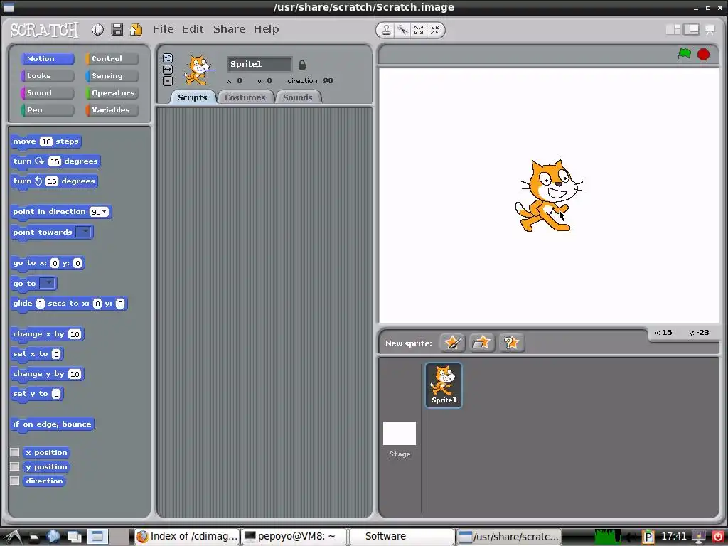This screenshot has width=728, height=546.
Task: Select the duplicate stamp tool
Action: tap(386, 30)
